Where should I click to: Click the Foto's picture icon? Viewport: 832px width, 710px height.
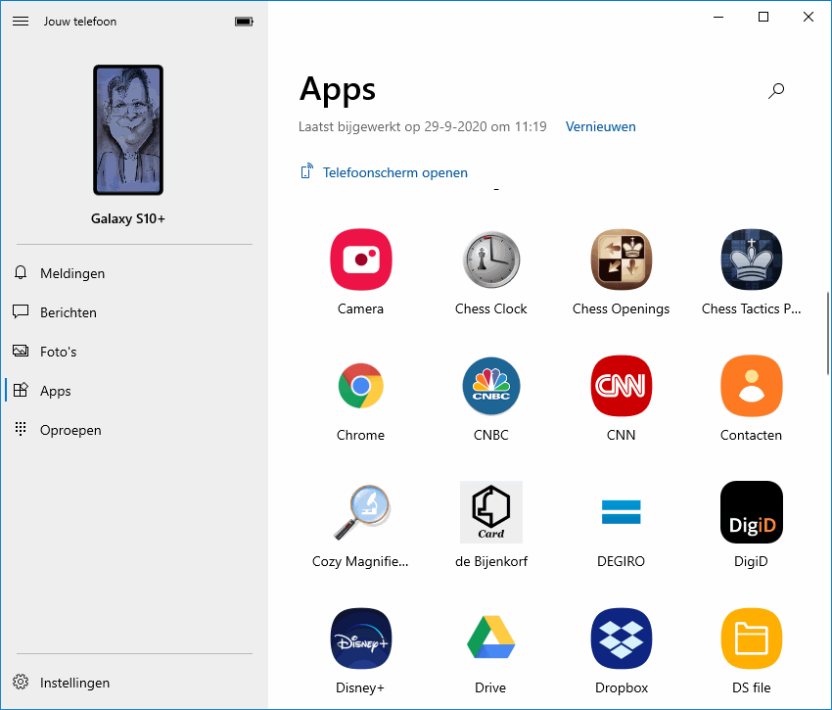tap(21, 351)
